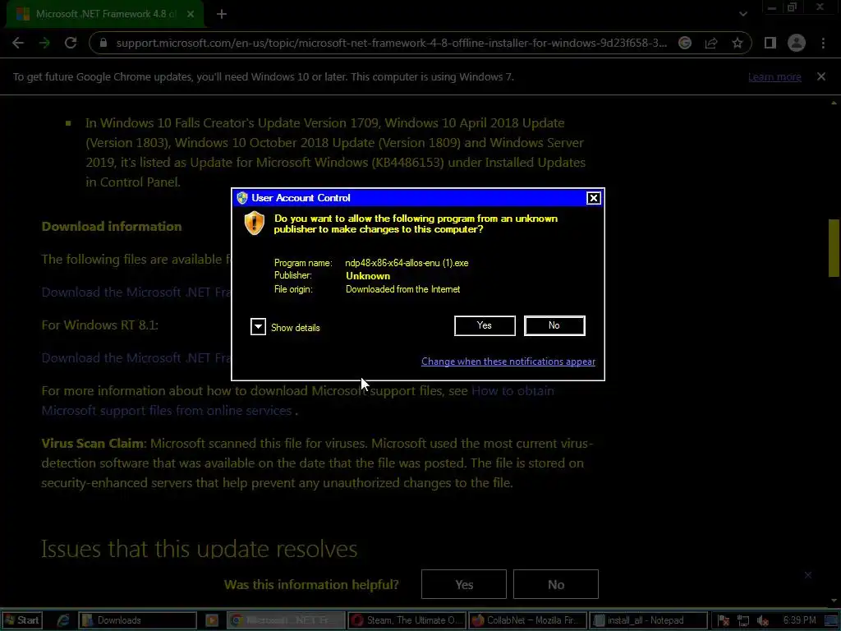This screenshot has height=631, width=841.
Task: Open Action Center flag tray icon
Action: [x=724, y=621]
